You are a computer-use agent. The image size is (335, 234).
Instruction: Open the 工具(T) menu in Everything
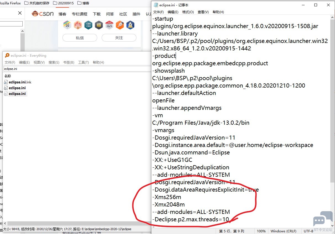click(x=83, y=62)
